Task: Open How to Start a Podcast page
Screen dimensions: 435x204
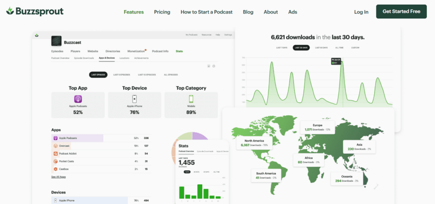Action: [x=207, y=12]
